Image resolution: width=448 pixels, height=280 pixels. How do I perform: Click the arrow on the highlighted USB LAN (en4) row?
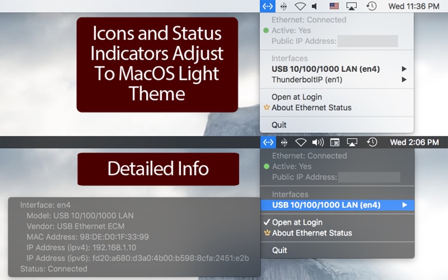[x=404, y=205]
